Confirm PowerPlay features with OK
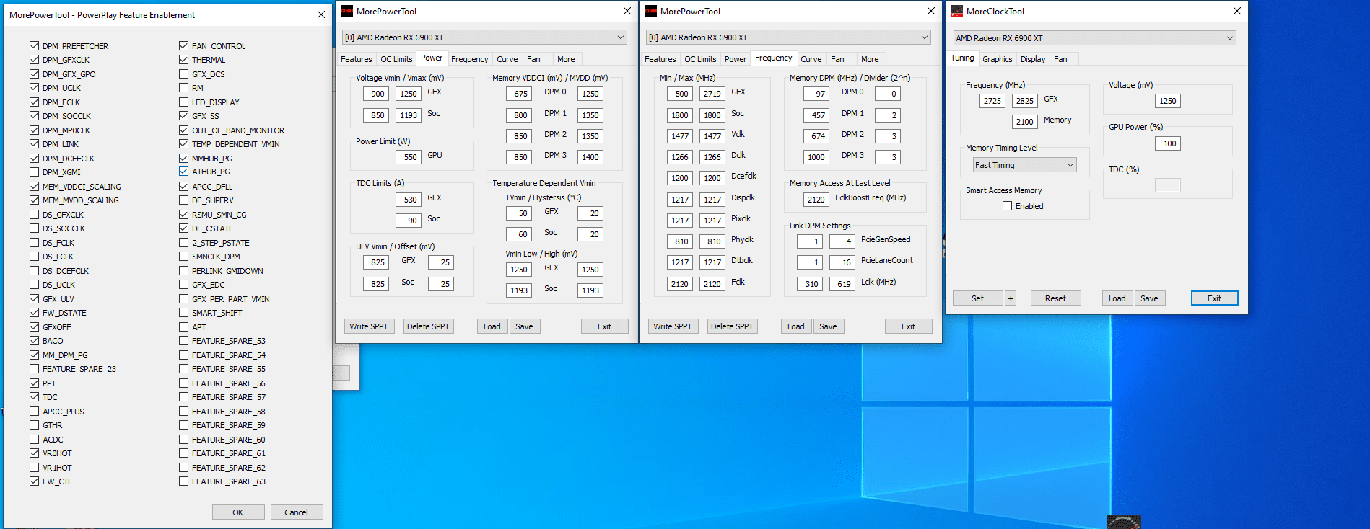 coord(238,512)
